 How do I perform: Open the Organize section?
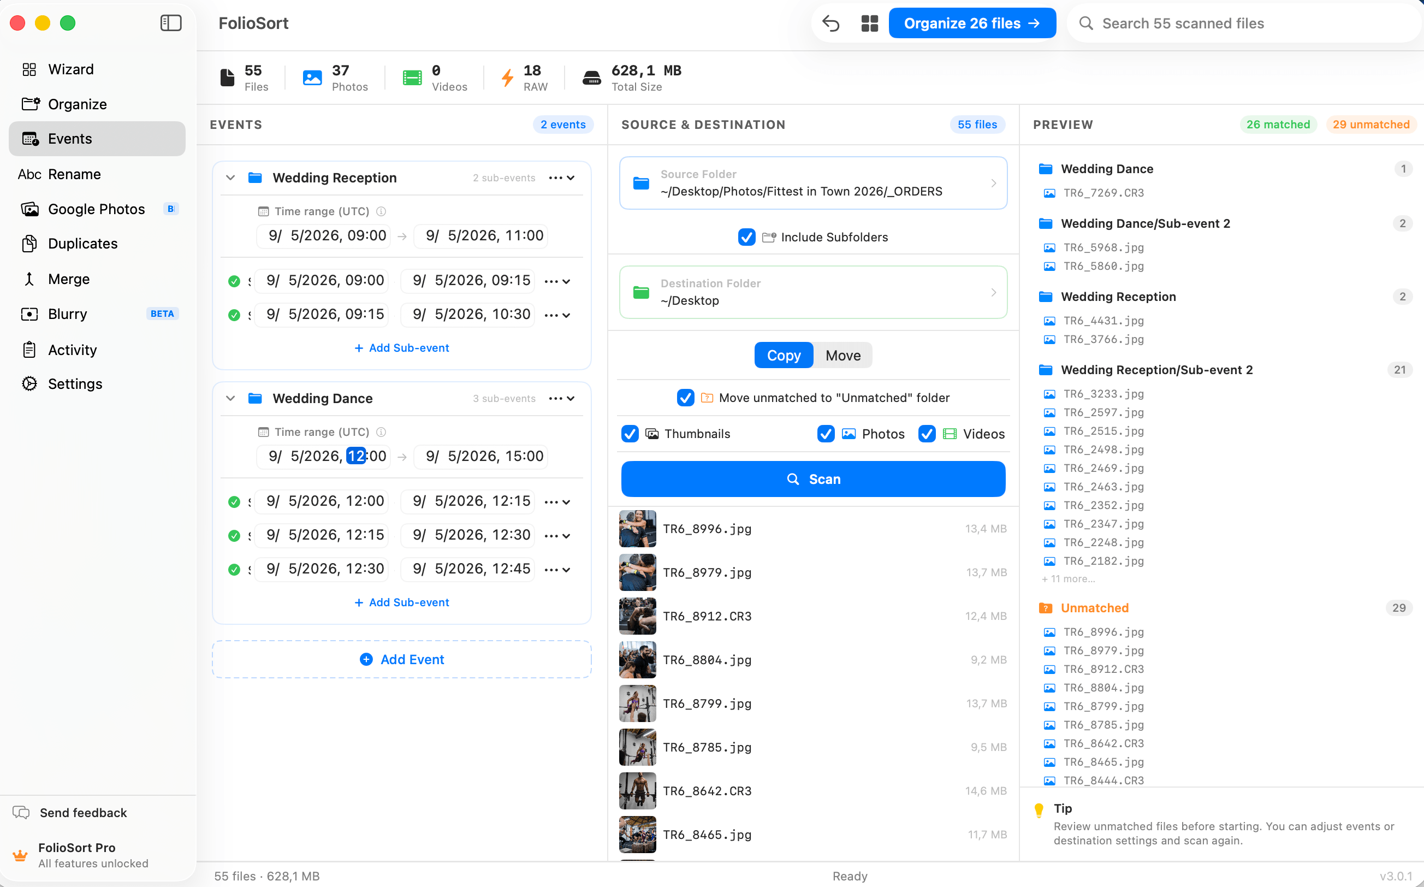(x=97, y=104)
